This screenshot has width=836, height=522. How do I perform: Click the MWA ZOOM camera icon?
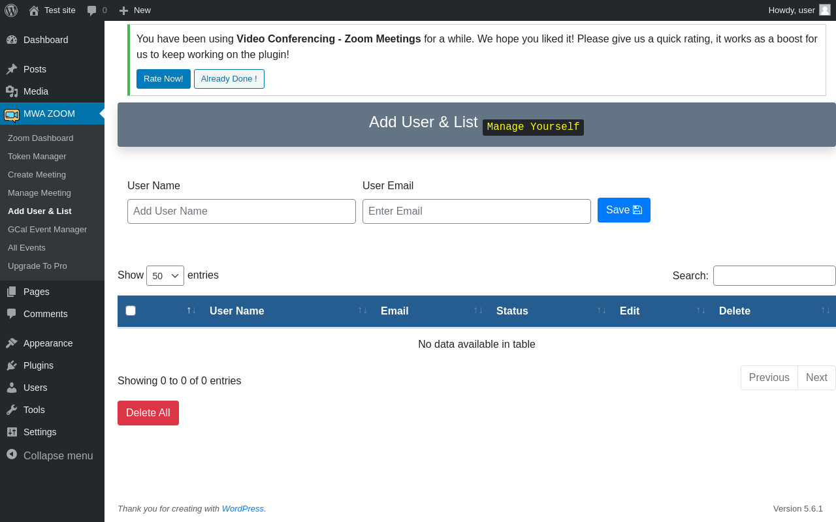[x=12, y=115]
